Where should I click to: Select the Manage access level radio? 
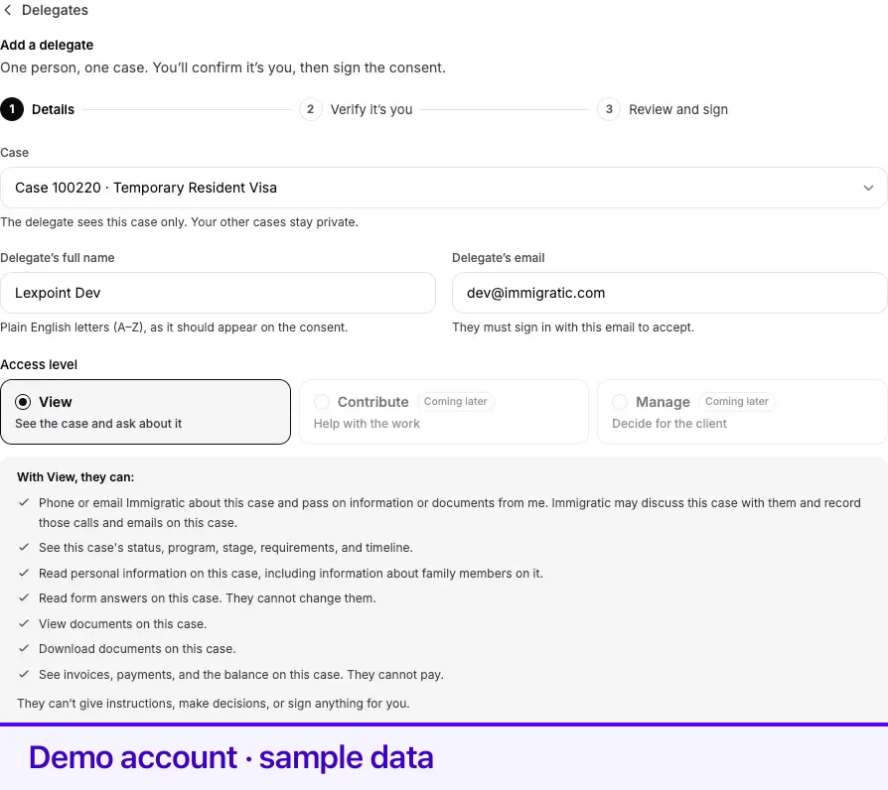click(x=620, y=402)
